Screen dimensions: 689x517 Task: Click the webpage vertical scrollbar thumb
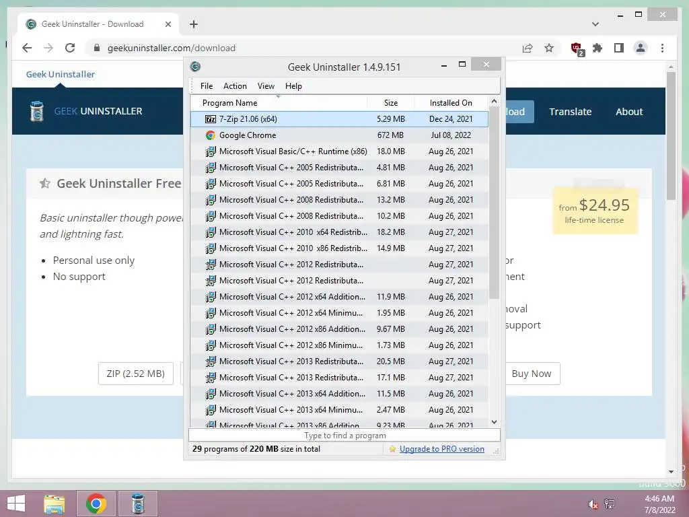coord(671,136)
